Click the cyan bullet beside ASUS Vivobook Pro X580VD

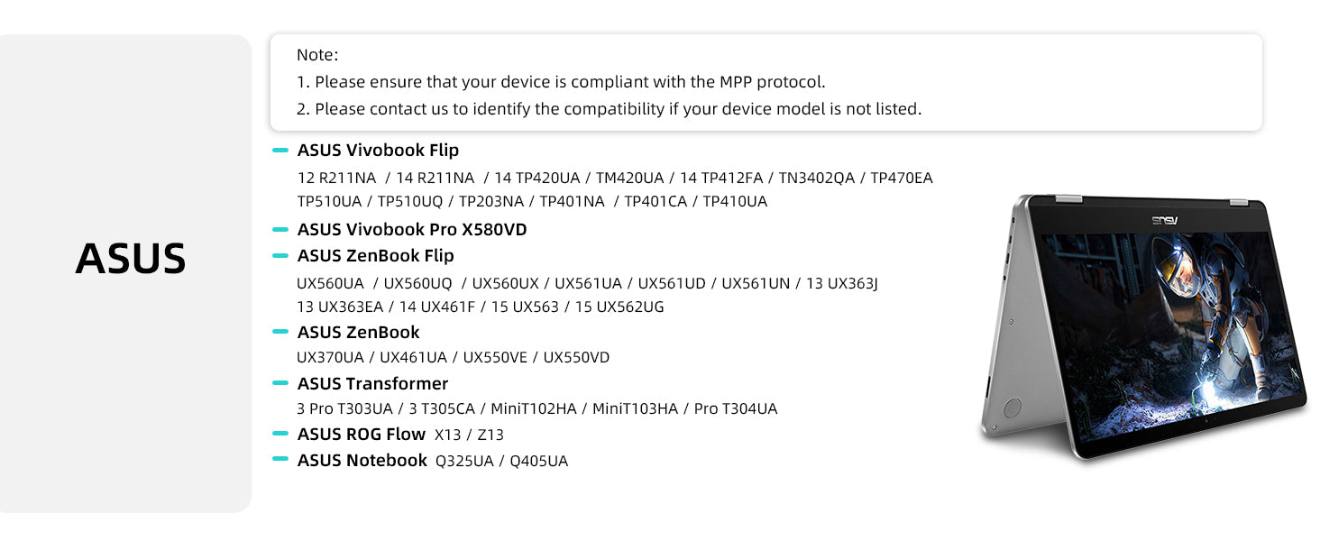tap(280, 230)
